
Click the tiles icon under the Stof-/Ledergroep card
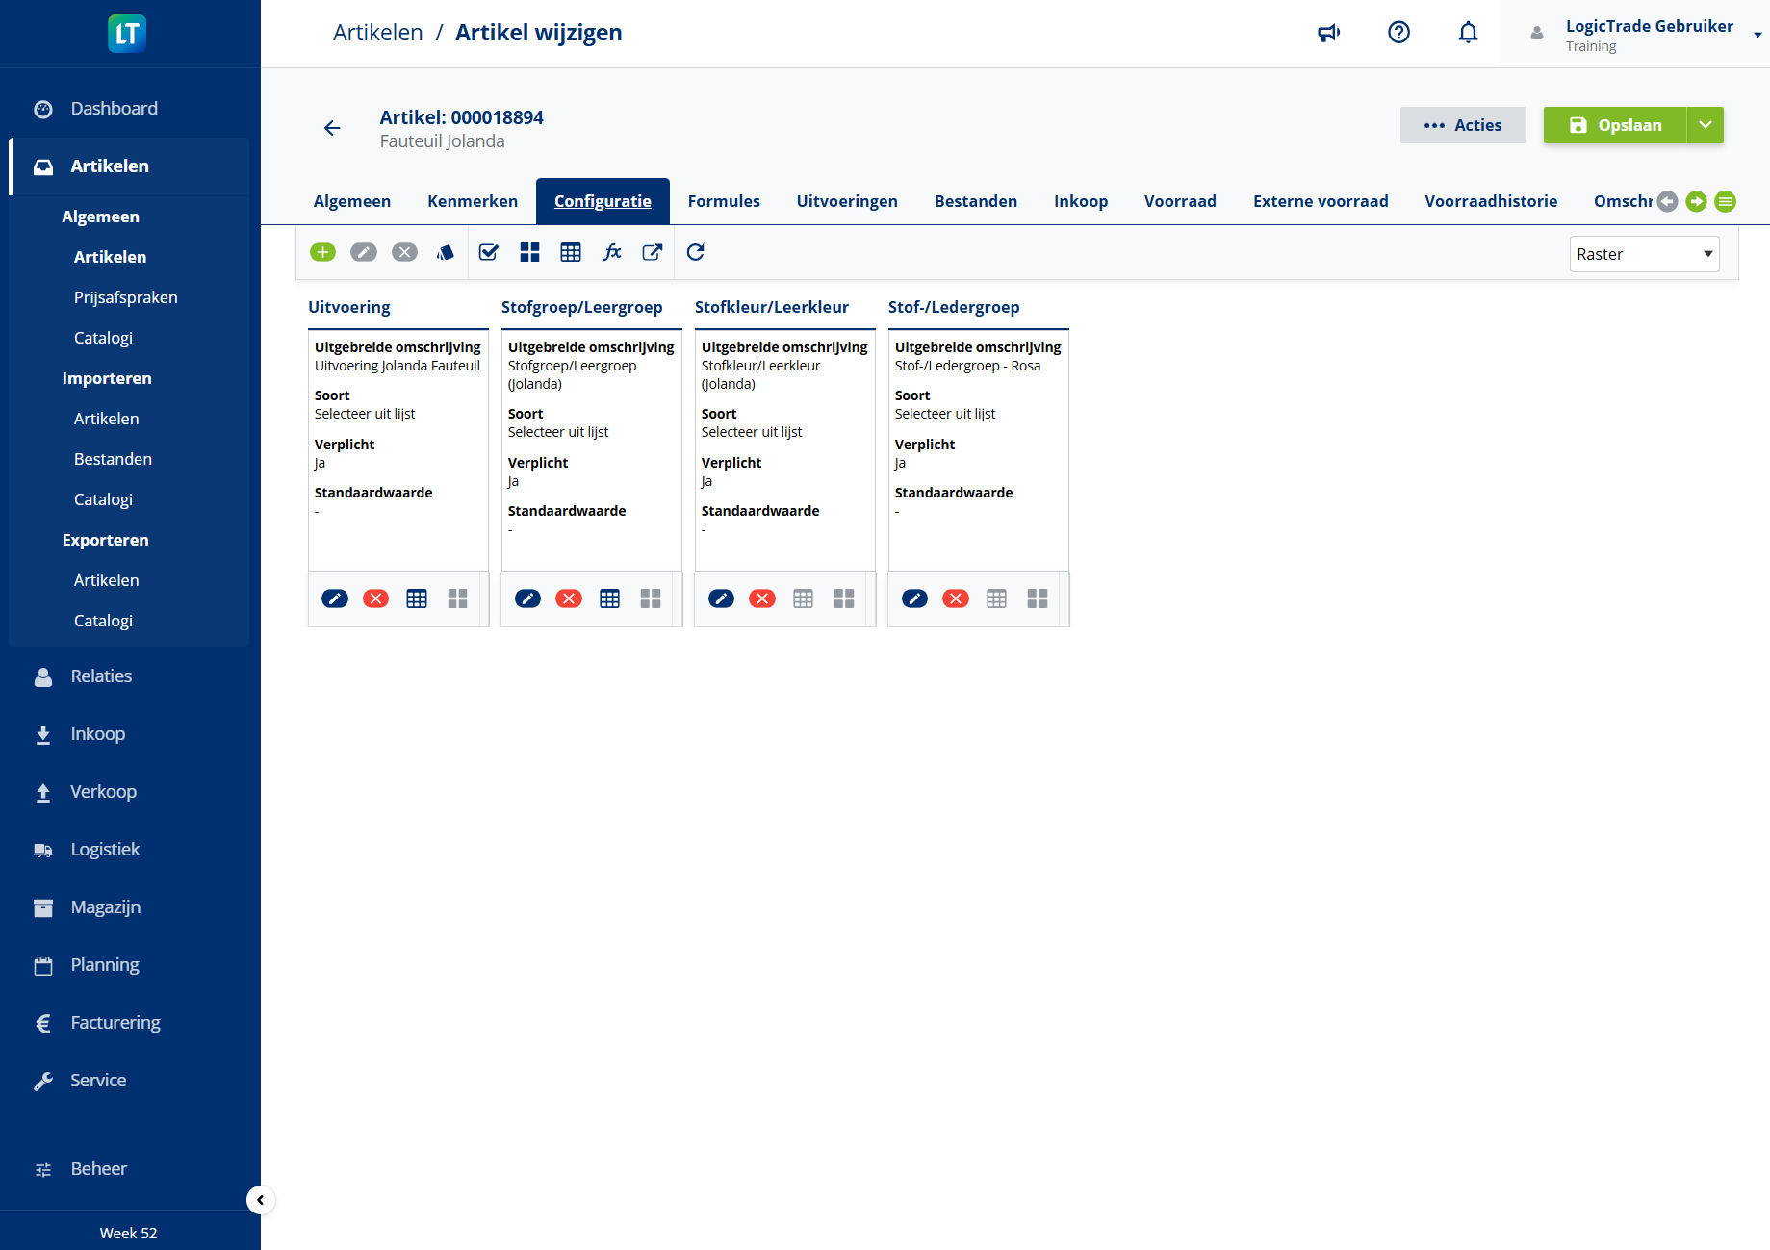click(x=1037, y=598)
